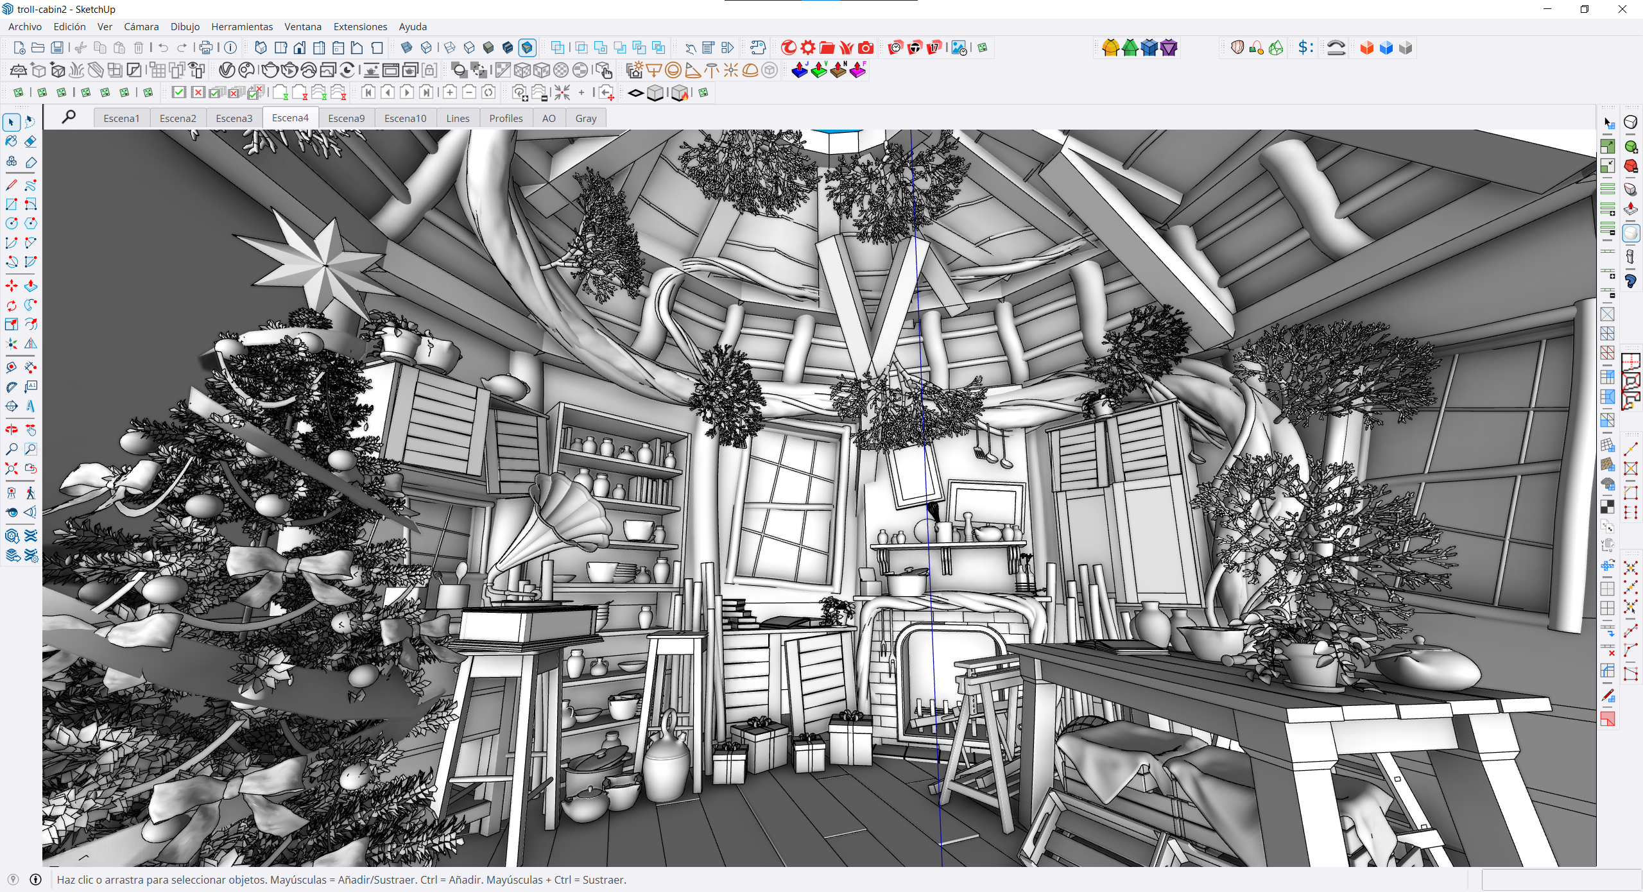This screenshot has width=1643, height=892.
Task: Click the credits info status icon
Action: pos(36,879)
